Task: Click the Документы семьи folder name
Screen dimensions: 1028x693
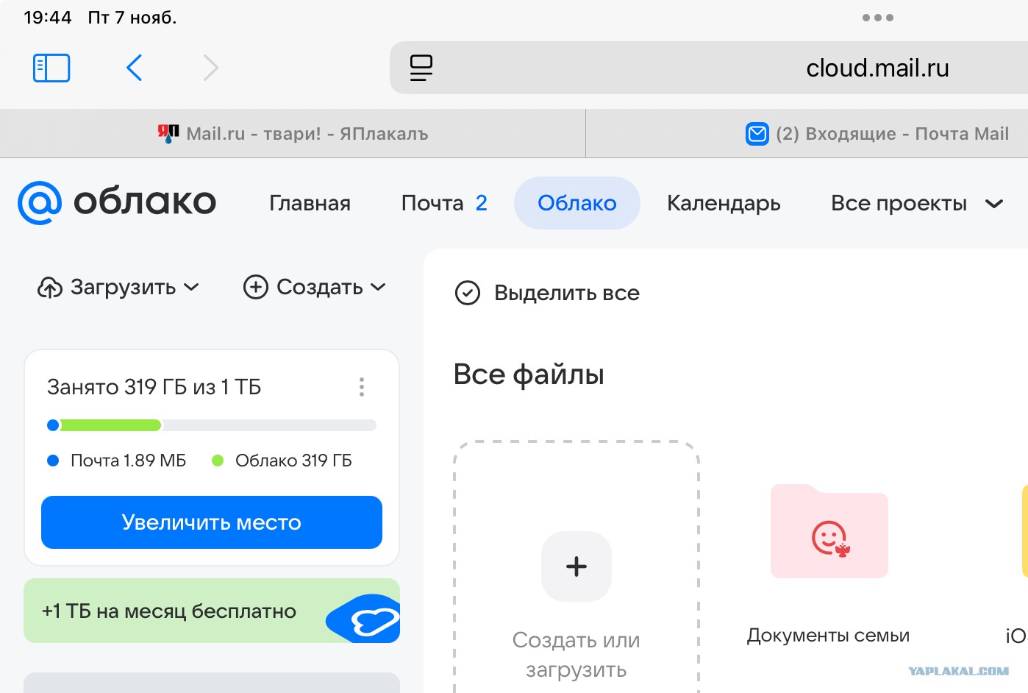Action: tap(829, 635)
